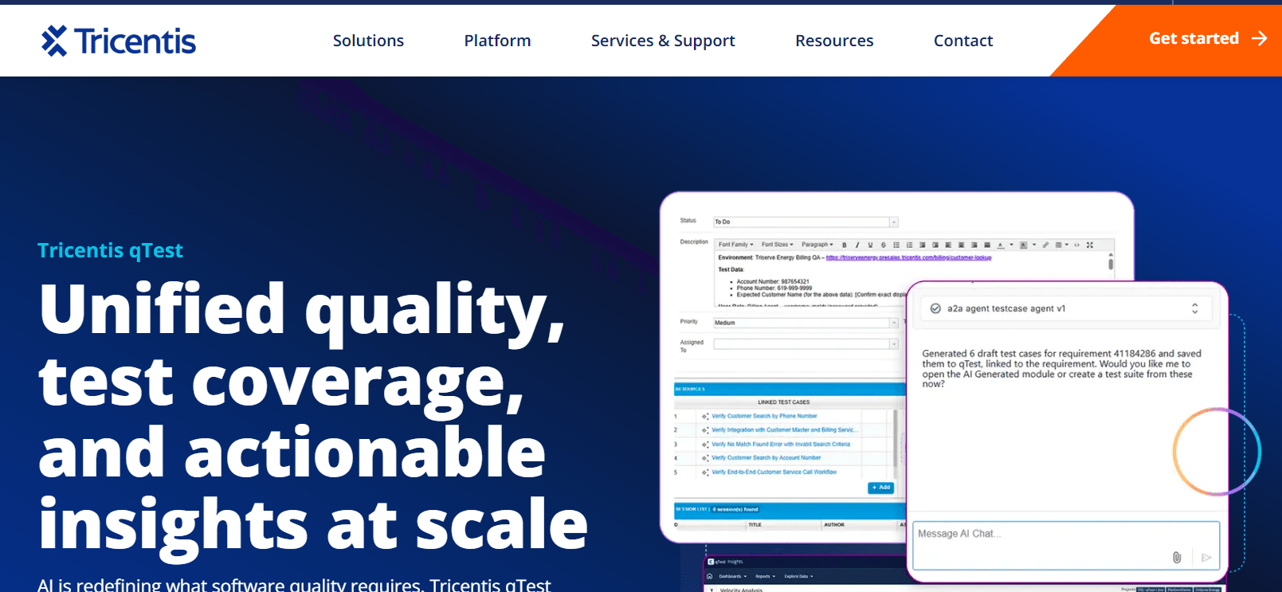Toggle Underline in the description toolbar

coord(870,245)
